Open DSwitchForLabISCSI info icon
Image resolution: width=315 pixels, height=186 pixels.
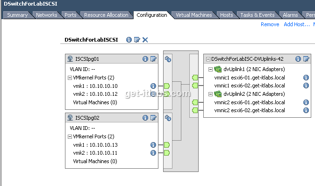point(129,40)
